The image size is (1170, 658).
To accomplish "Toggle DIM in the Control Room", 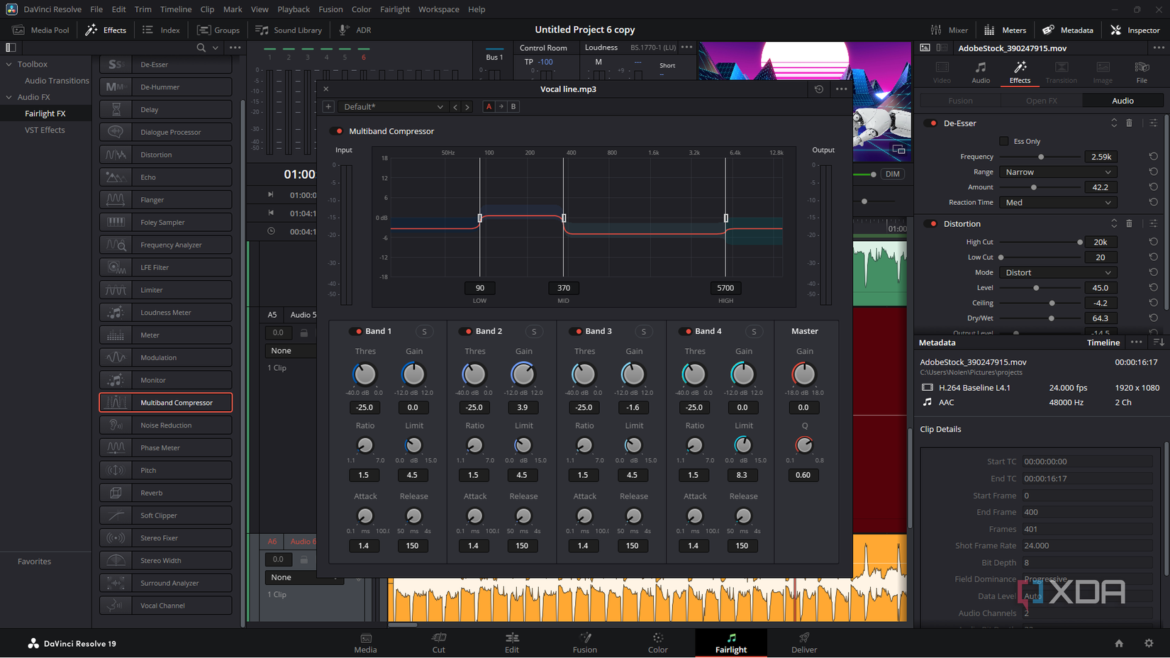I will (892, 174).
